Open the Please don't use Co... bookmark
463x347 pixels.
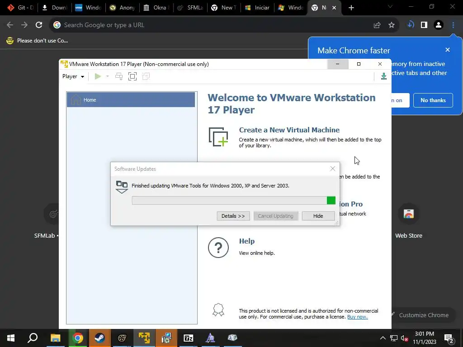tap(37, 41)
